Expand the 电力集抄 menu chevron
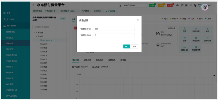Screen dimensions: 218x100 (27, 19)
